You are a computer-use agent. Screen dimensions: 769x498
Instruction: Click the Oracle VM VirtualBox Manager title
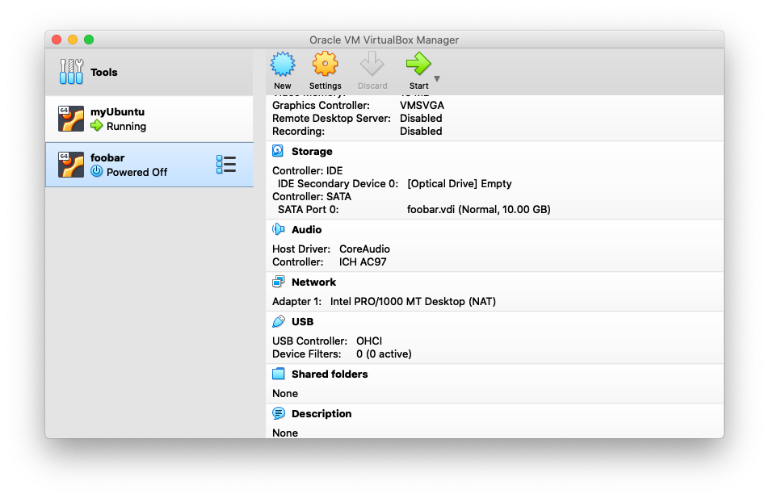(384, 40)
